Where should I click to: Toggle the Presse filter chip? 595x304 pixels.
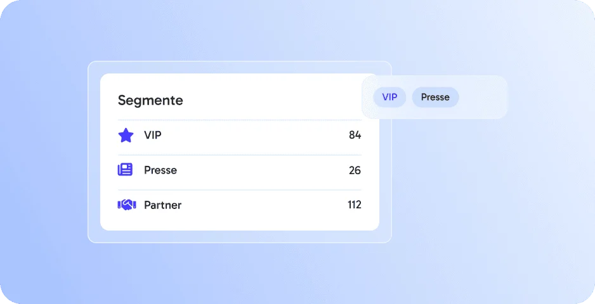coord(435,97)
